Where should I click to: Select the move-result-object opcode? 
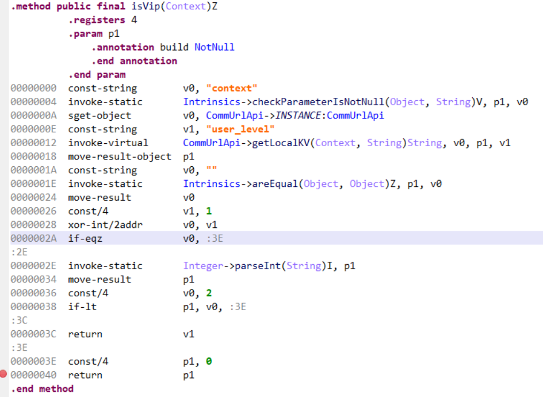pos(120,156)
